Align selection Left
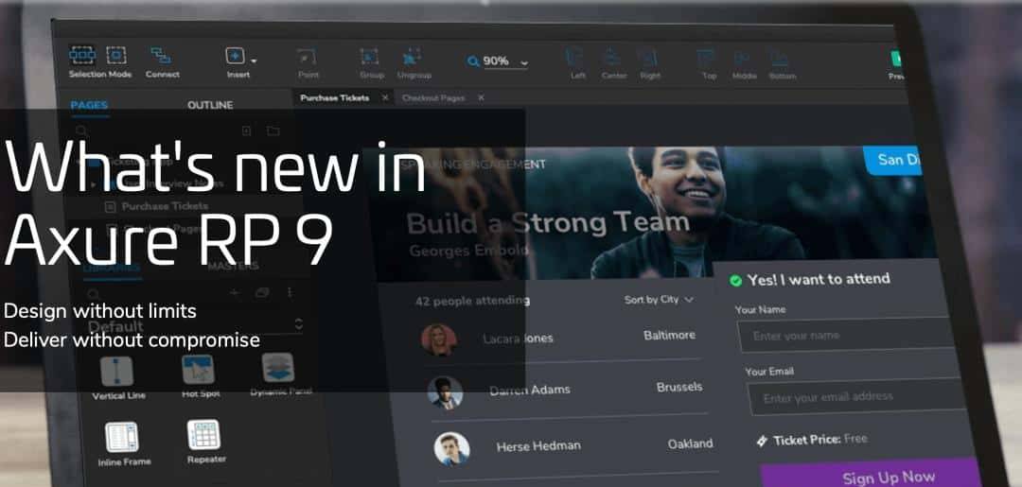 pos(574,58)
